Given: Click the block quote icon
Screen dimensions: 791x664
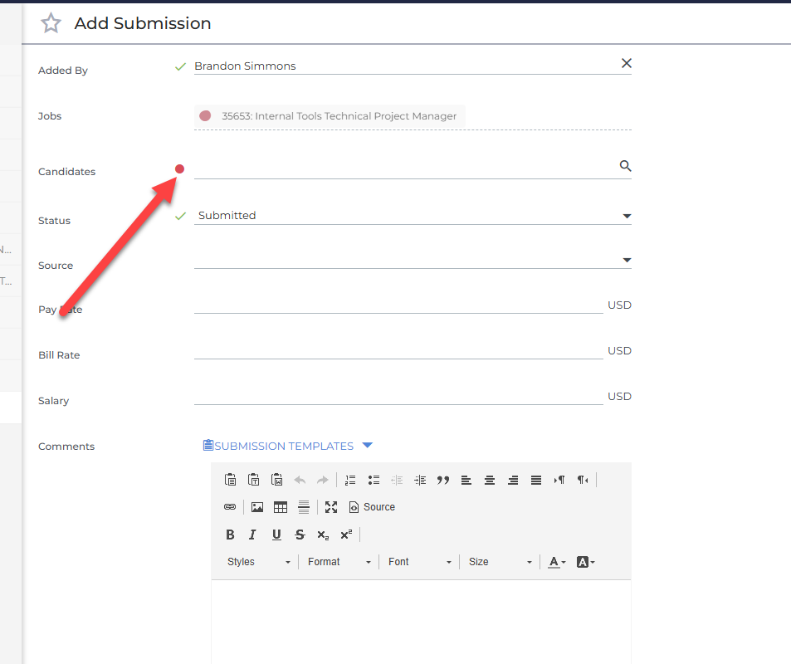Looking at the screenshot, I should coord(443,480).
